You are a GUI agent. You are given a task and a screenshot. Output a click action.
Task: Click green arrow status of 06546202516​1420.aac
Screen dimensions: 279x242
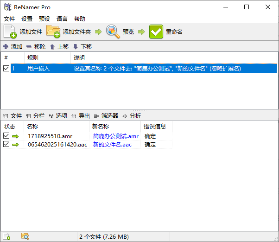(x=15, y=145)
